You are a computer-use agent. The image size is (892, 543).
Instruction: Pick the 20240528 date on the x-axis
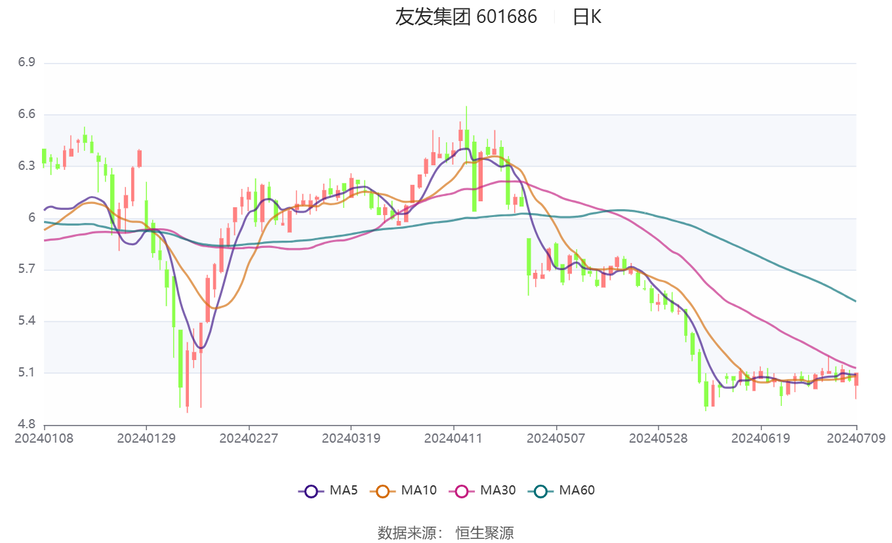[658, 437]
